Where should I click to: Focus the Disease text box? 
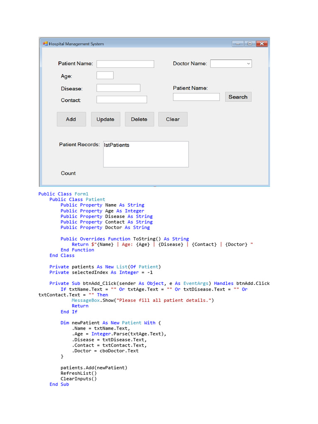coord(118,88)
